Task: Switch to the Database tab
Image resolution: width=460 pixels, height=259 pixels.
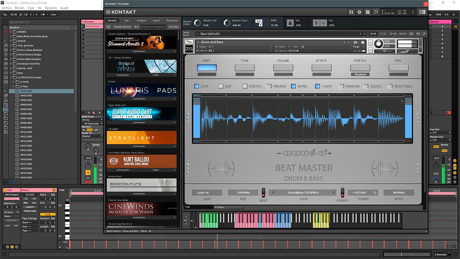Action: 141,20
